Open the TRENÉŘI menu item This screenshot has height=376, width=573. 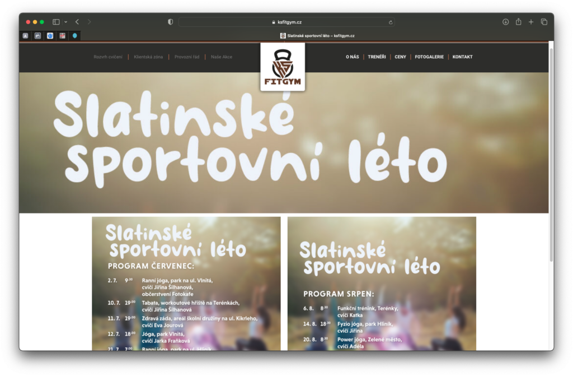[377, 57]
